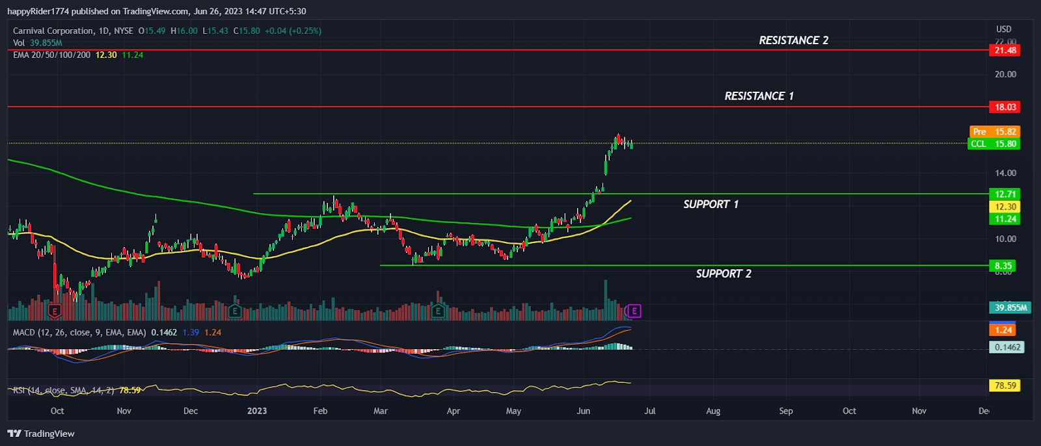
Task: Click the Pre 15.82 orange price tag
Action: pos(994,131)
